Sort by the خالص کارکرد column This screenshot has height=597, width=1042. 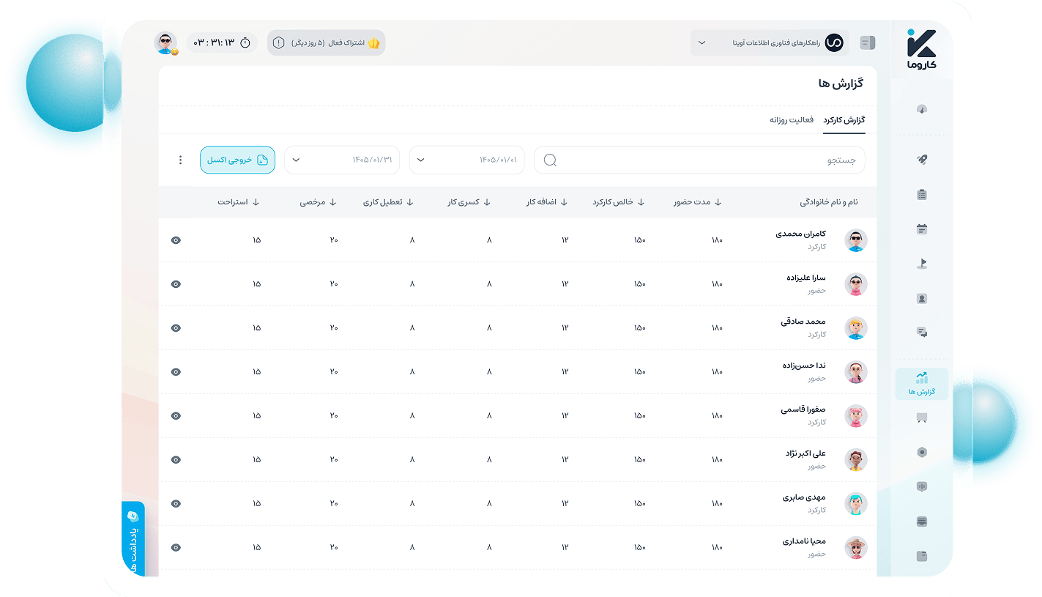coord(619,202)
